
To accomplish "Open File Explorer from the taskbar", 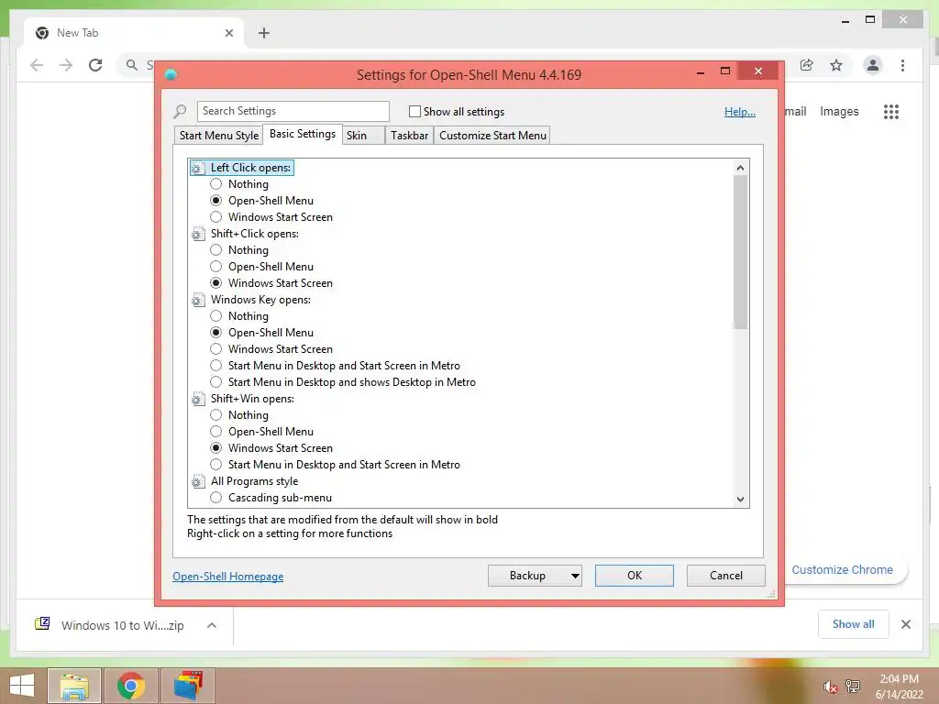I will pos(74,686).
